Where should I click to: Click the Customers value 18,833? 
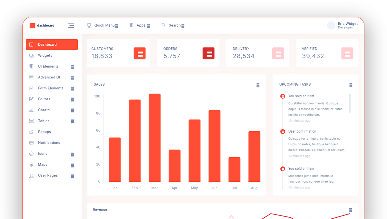[102, 56]
